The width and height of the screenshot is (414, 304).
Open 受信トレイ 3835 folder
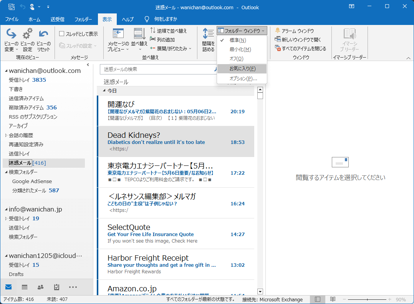[x=28, y=80]
